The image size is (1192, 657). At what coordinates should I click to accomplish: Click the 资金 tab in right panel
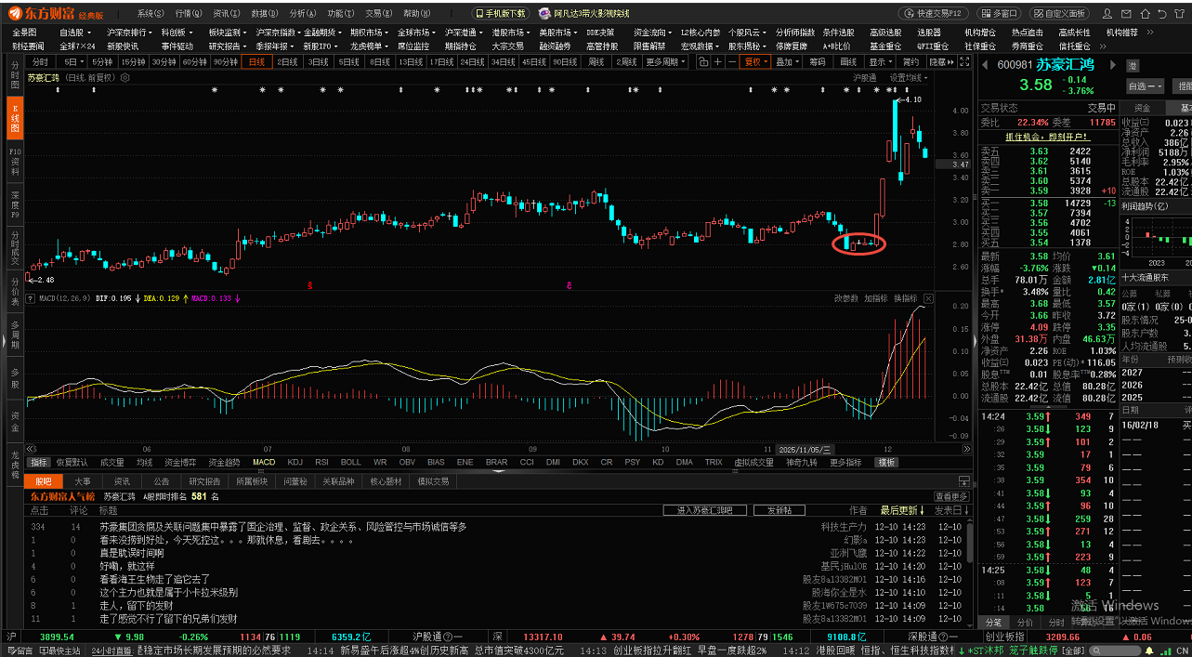[1142, 108]
